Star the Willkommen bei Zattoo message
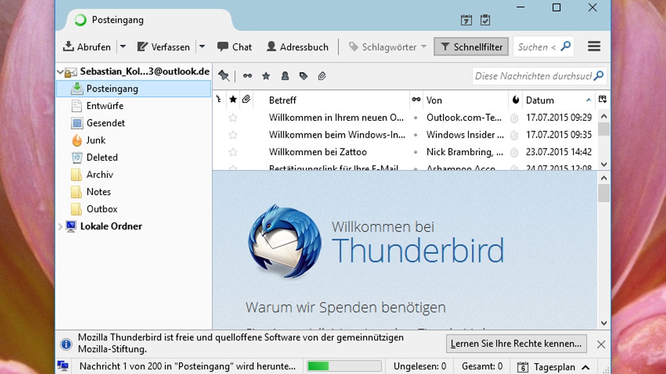This screenshot has height=374, width=666. click(x=233, y=152)
